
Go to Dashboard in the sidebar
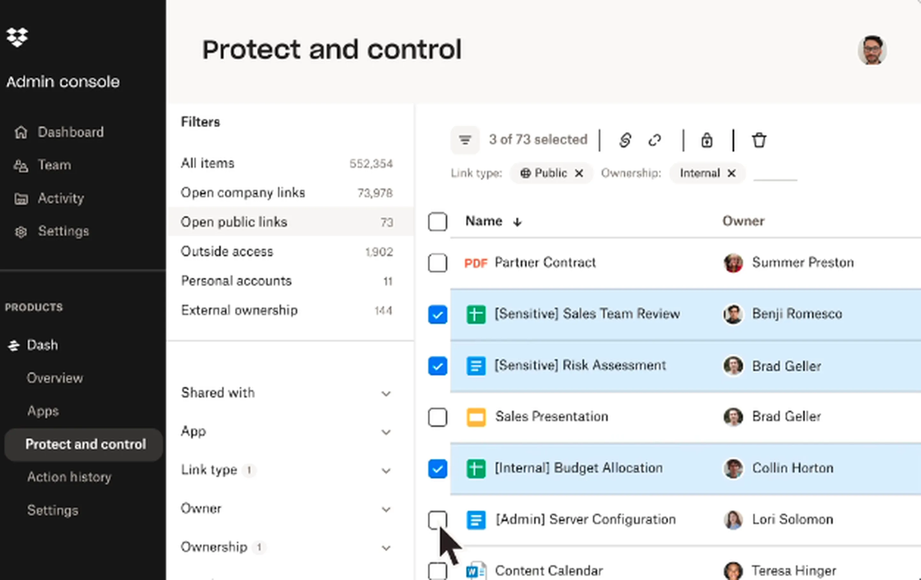(x=70, y=132)
